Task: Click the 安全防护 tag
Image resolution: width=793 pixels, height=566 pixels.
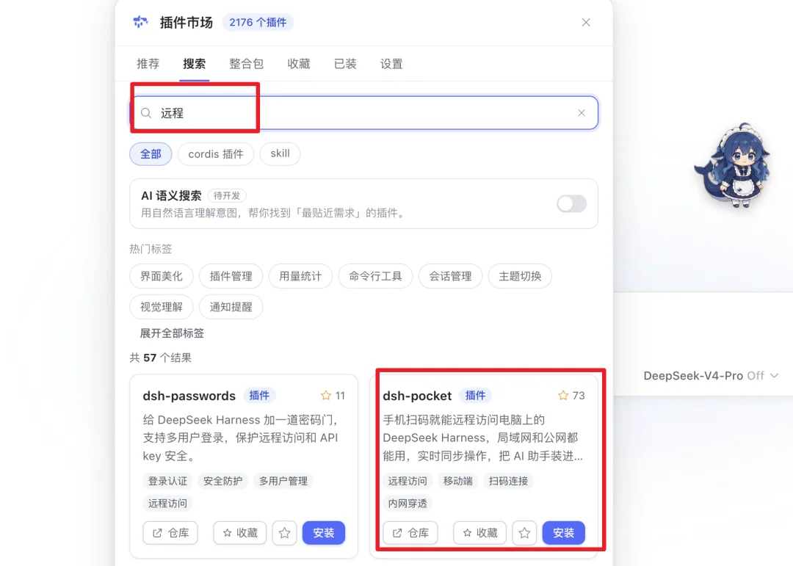Action: [222, 481]
